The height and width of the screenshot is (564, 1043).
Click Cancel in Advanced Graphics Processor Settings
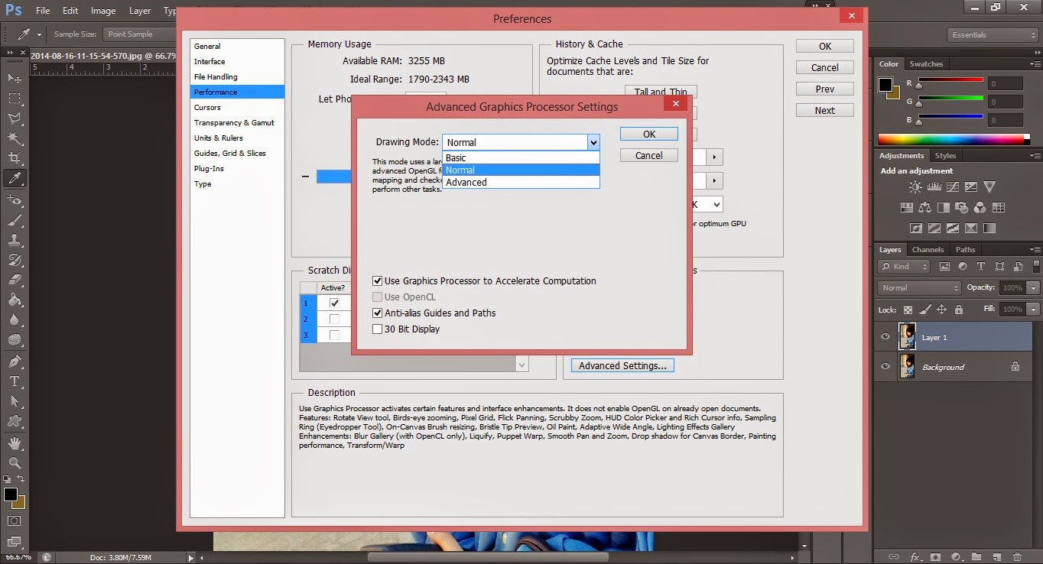[x=649, y=155]
